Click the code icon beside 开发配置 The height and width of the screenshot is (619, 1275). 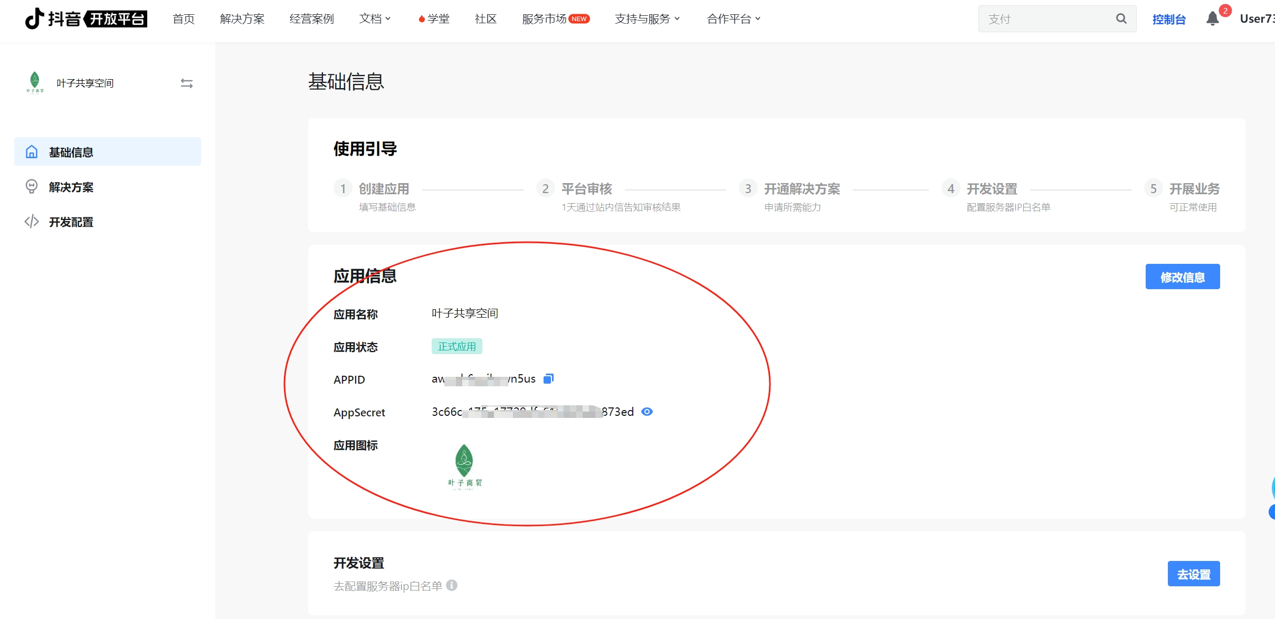pos(32,222)
